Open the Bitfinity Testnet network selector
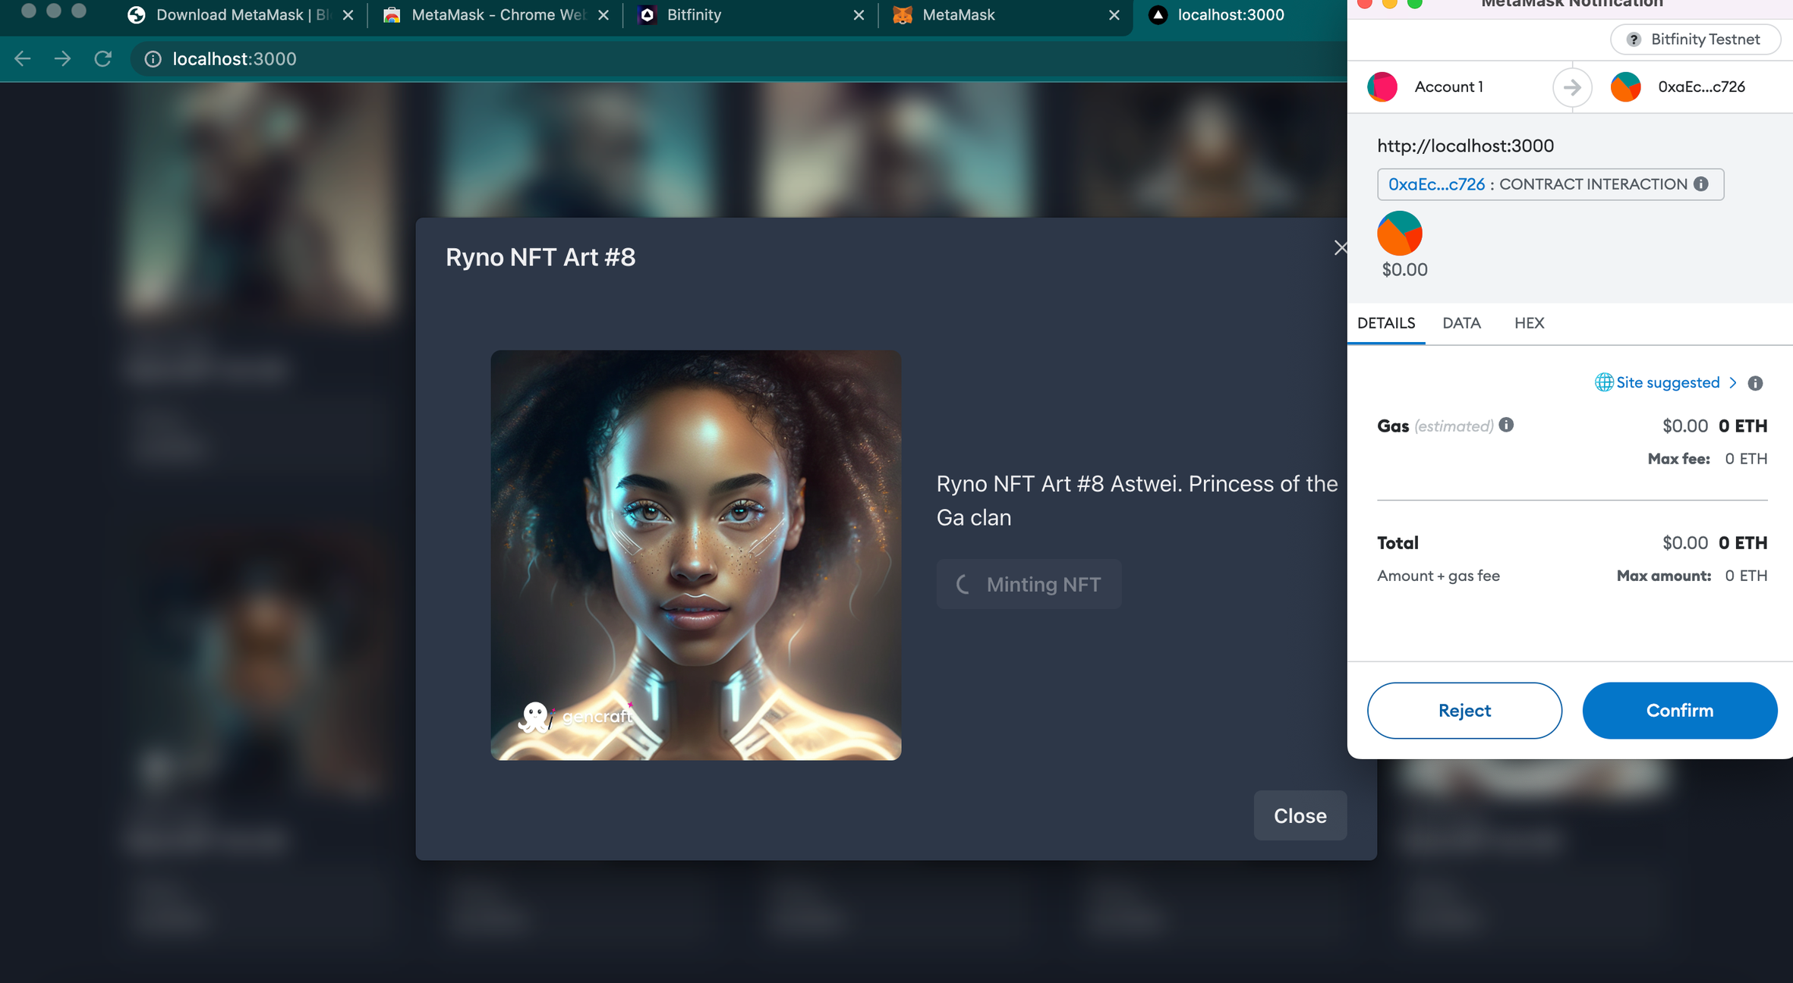Image resolution: width=1793 pixels, height=983 pixels. 1695,39
